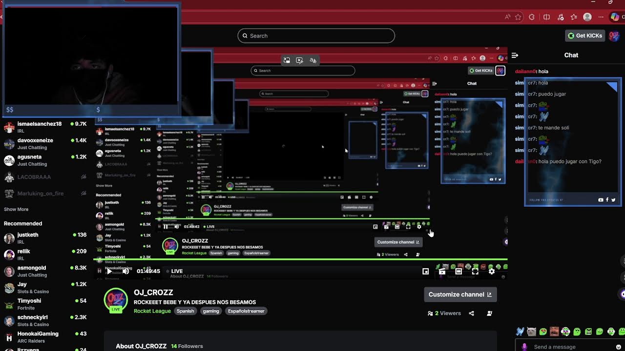Click dailann0 username on the 'hola' message
Image resolution: width=625 pixels, height=351 pixels.
tap(526, 71)
